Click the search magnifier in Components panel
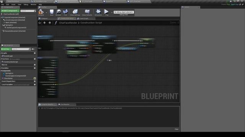 coord(35,11)
